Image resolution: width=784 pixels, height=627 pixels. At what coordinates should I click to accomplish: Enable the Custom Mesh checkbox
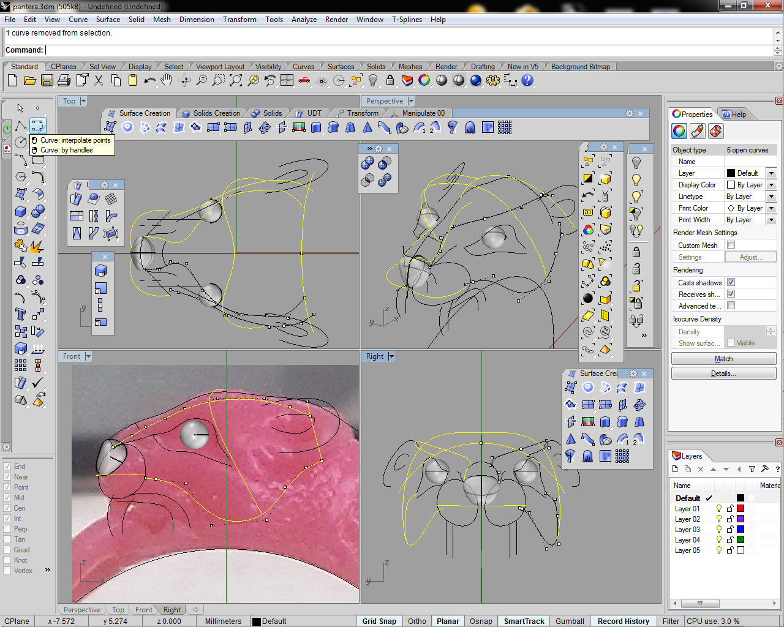[731, 245]
